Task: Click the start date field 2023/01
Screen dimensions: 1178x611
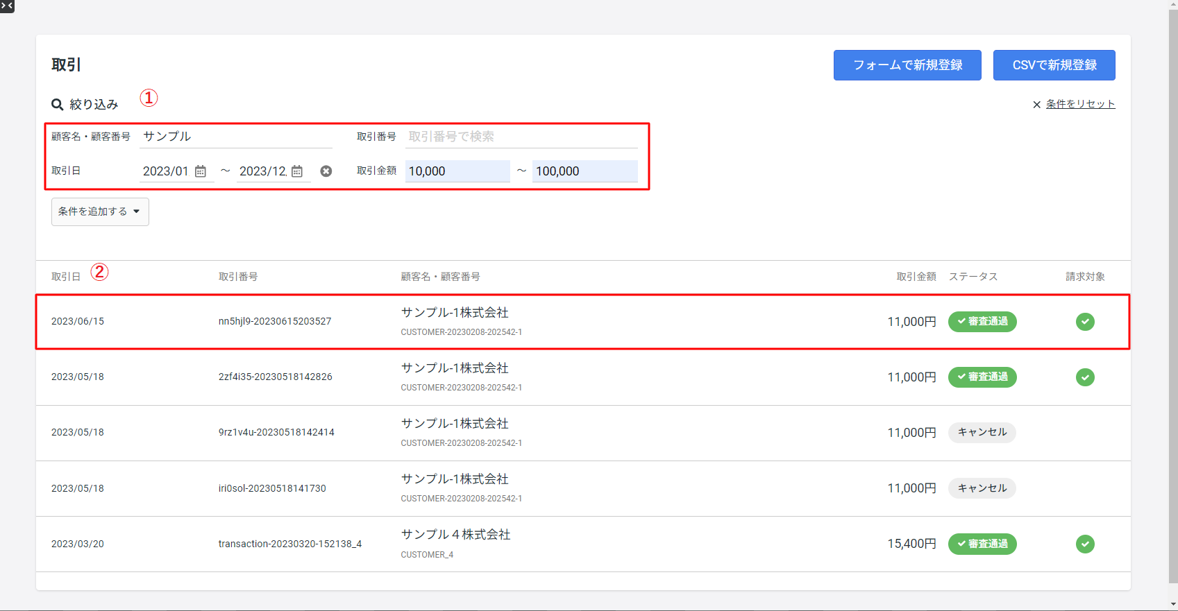Action: tap(166, 171)
